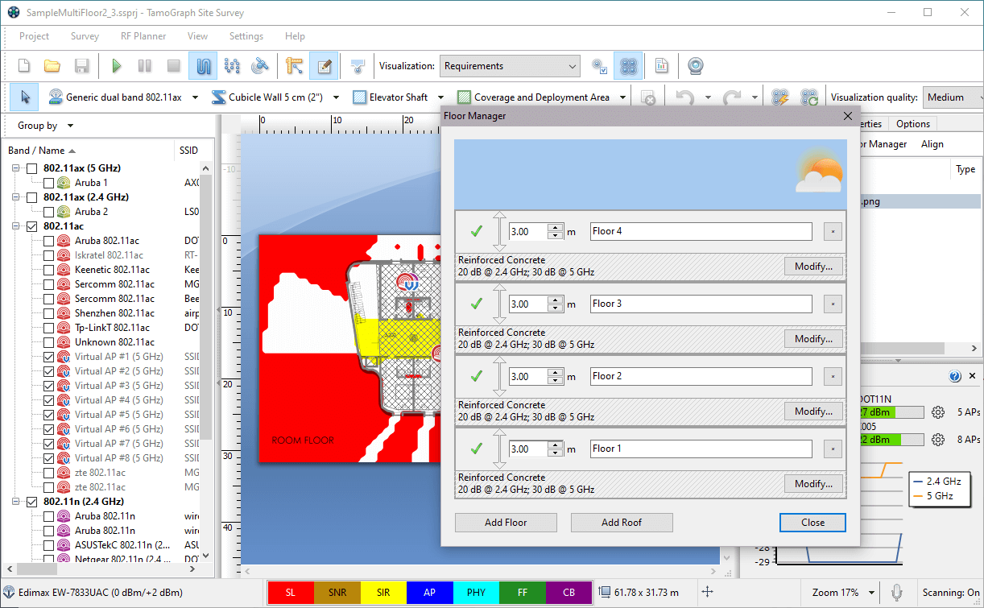Image resolution: width=984 pixels, height=608 pixels.
Task: Click the generate report icon
Action: coord(662,66)
